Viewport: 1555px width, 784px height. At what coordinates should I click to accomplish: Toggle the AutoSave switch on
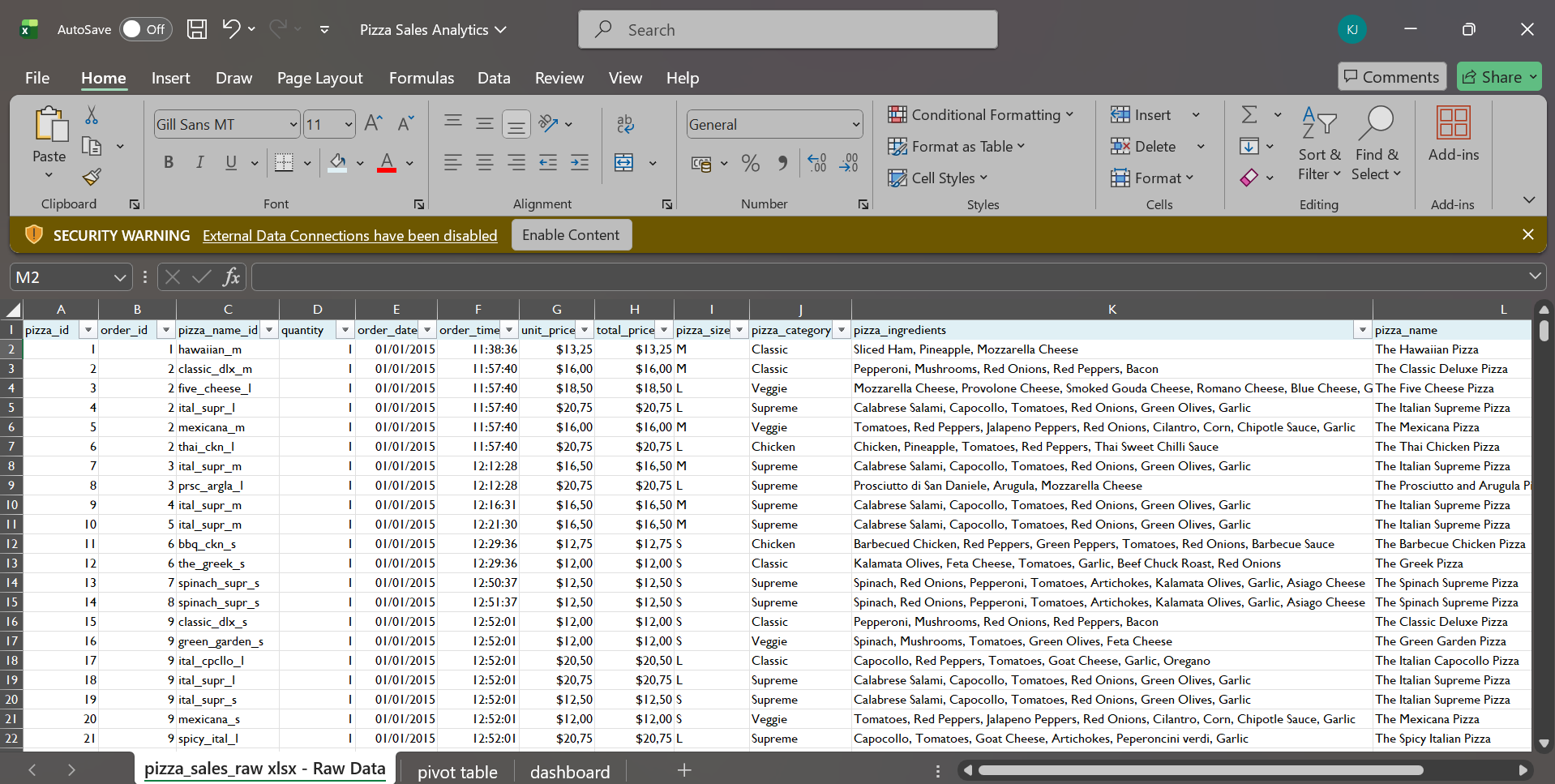[x=144, y=28]
